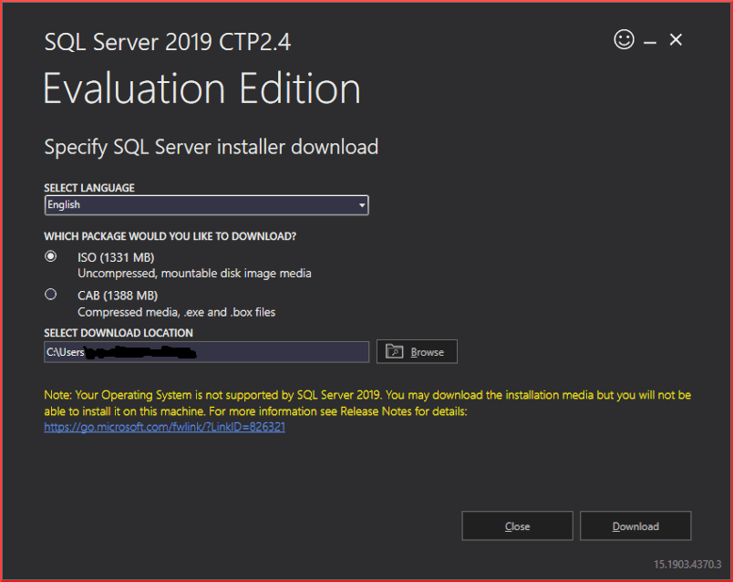Click the Close button
This screenshot has height=582, width=733.
pos(517,525)
